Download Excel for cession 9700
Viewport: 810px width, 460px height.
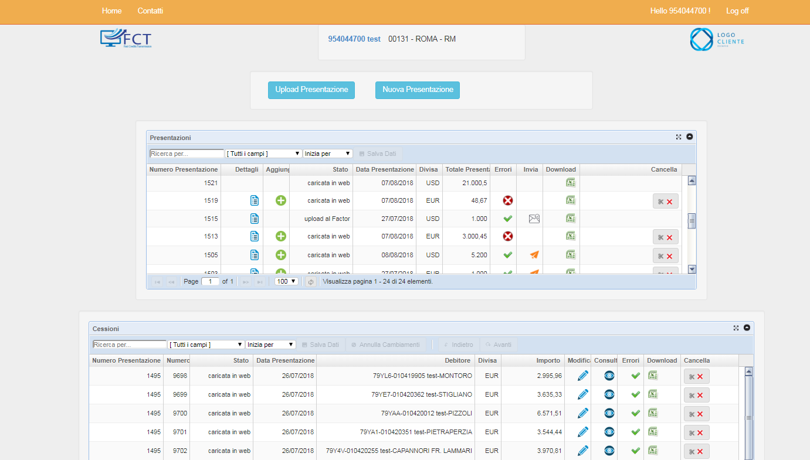[x=652, y=413]
